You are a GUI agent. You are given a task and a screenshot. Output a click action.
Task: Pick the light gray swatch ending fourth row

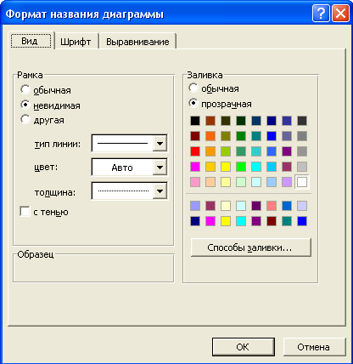[x=302, y=167]
